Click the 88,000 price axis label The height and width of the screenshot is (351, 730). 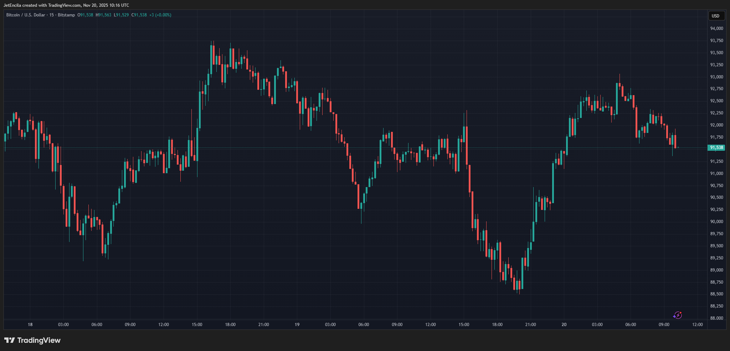pyautogui.click(x=716, y=318)
